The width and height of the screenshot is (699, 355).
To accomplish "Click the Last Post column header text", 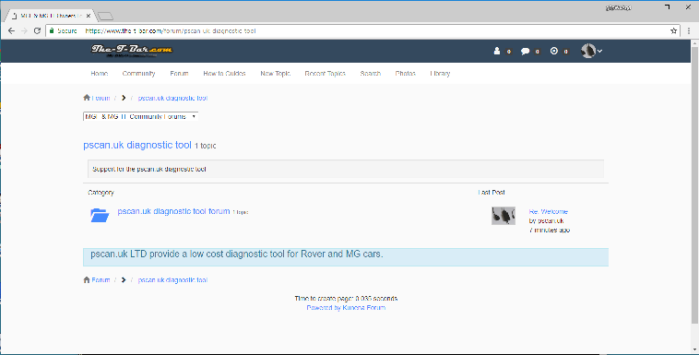I will pos(492,192).
